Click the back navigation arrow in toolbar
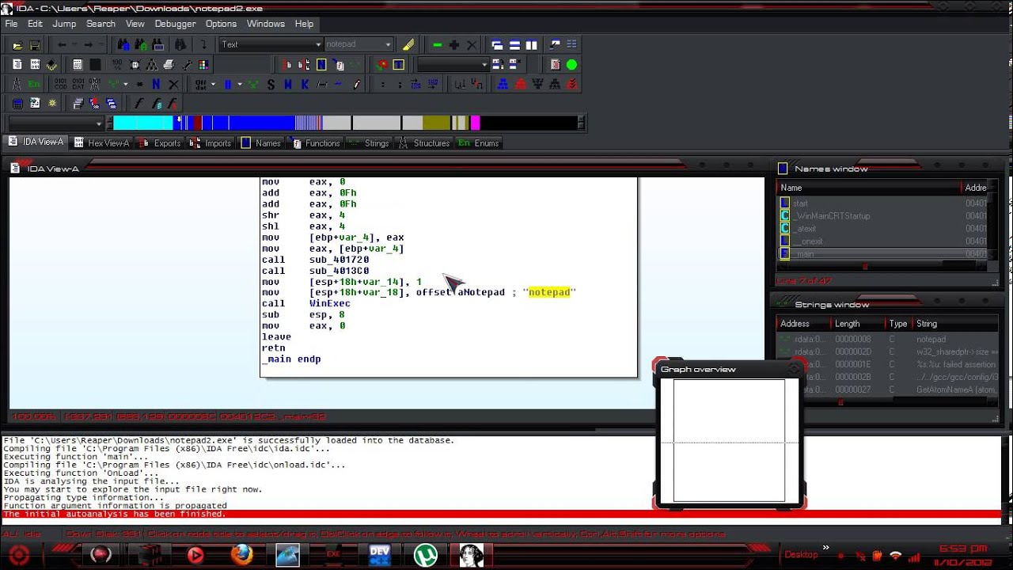 (x=62, y=45)
